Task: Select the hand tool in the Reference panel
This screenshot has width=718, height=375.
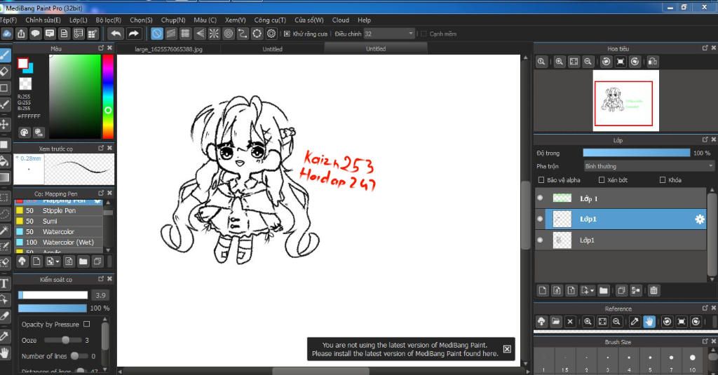Action: (x=649, y=322)
